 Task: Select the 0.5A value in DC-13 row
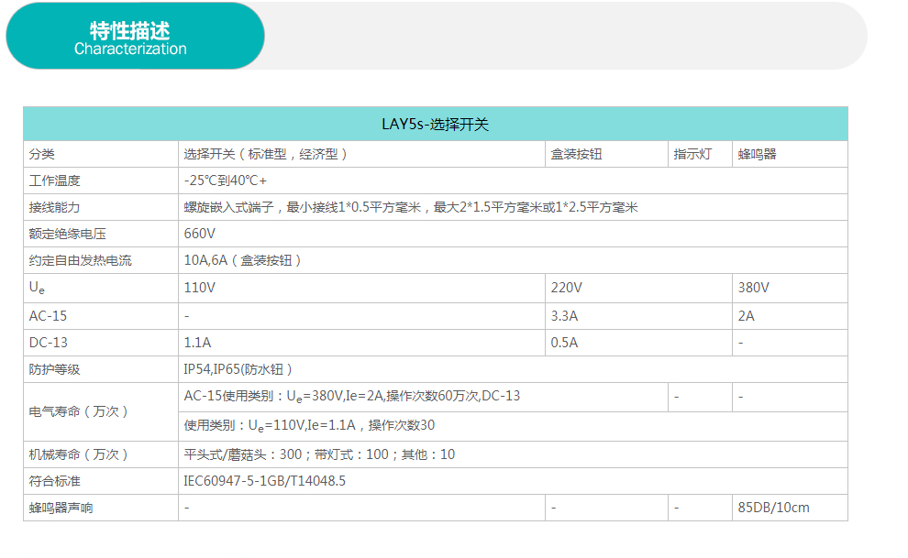pos(564,343)
